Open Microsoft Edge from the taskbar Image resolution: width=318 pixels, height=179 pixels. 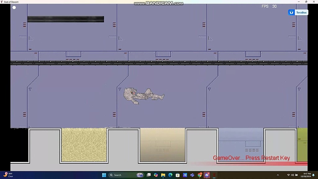point(170,175)
